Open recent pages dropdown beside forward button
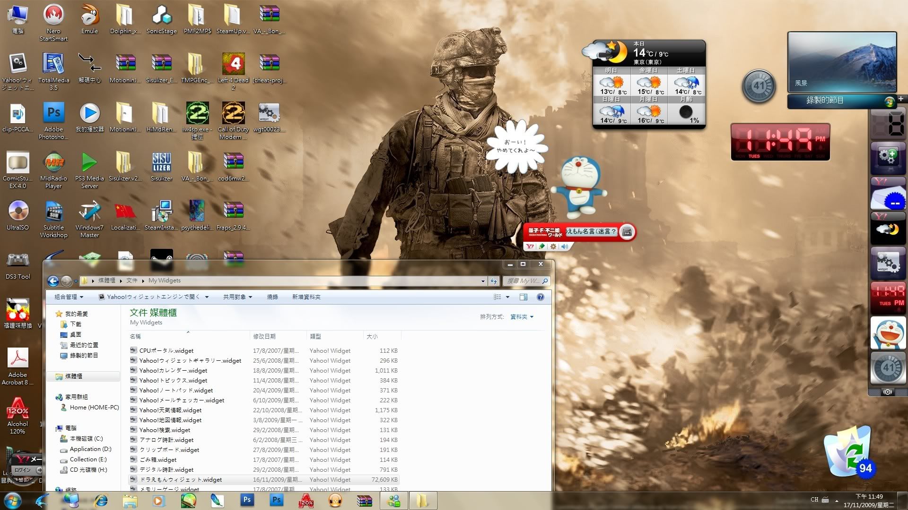908x510 pixels. (x=76, y=281)
